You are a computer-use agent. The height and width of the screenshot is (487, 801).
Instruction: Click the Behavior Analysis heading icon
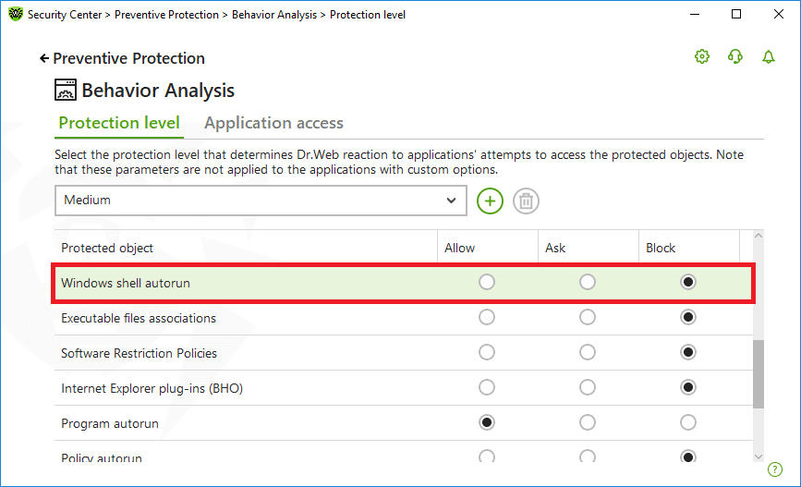[x=66, y=90]
